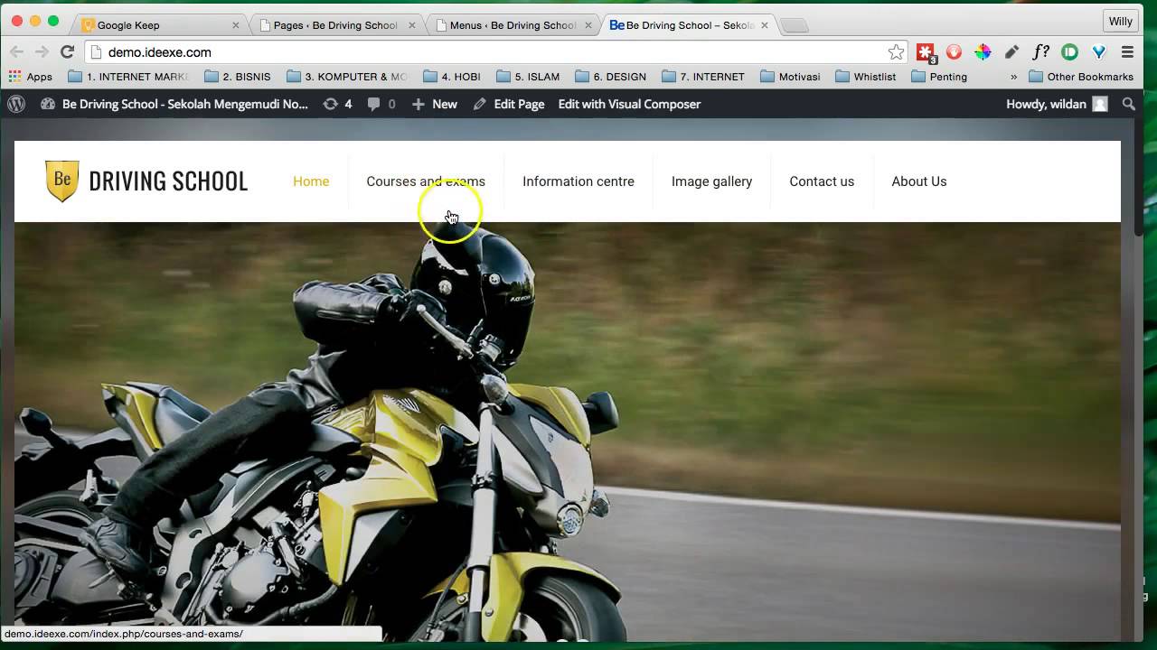Open the f? font identifier extension
This screenshot has height=650, width=1157.
tap(1040, 52)
